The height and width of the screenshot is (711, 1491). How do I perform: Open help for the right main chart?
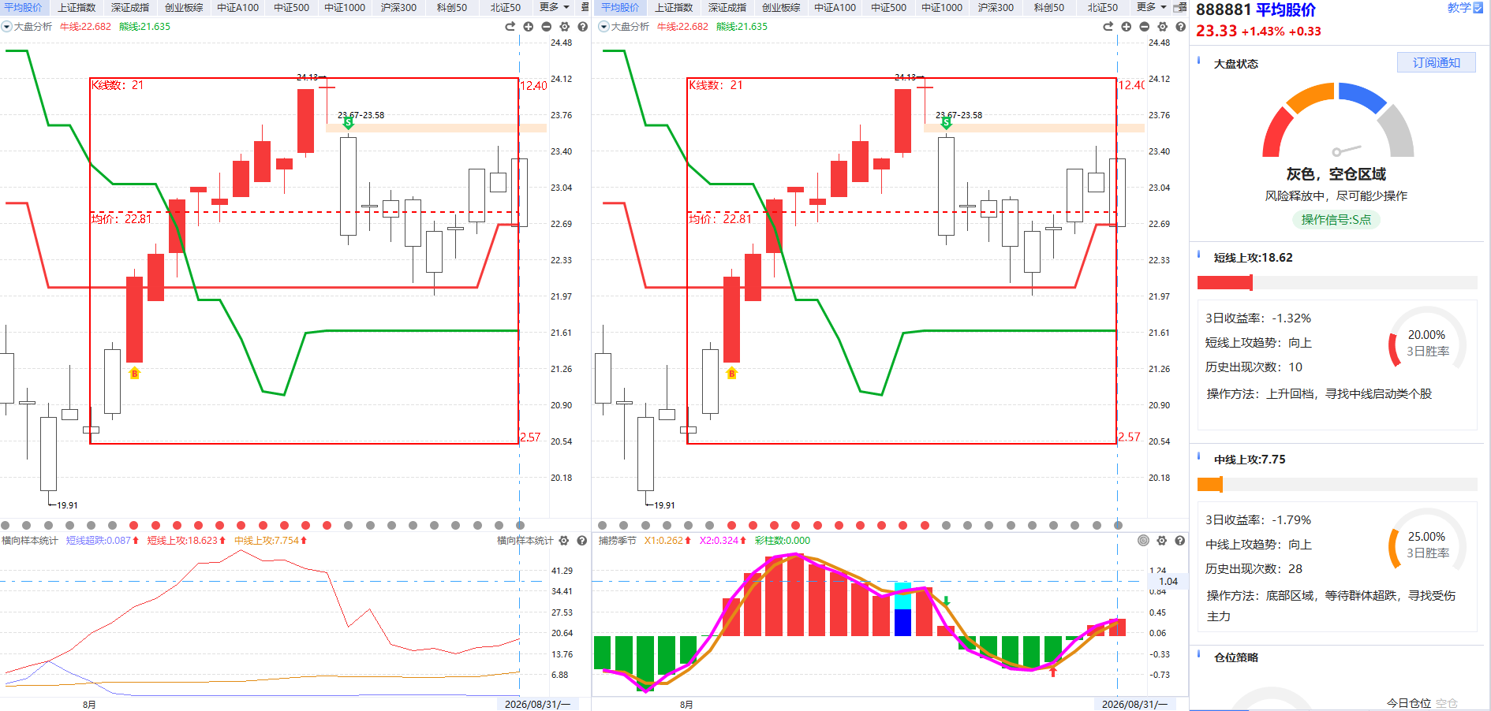(1180, 27)
